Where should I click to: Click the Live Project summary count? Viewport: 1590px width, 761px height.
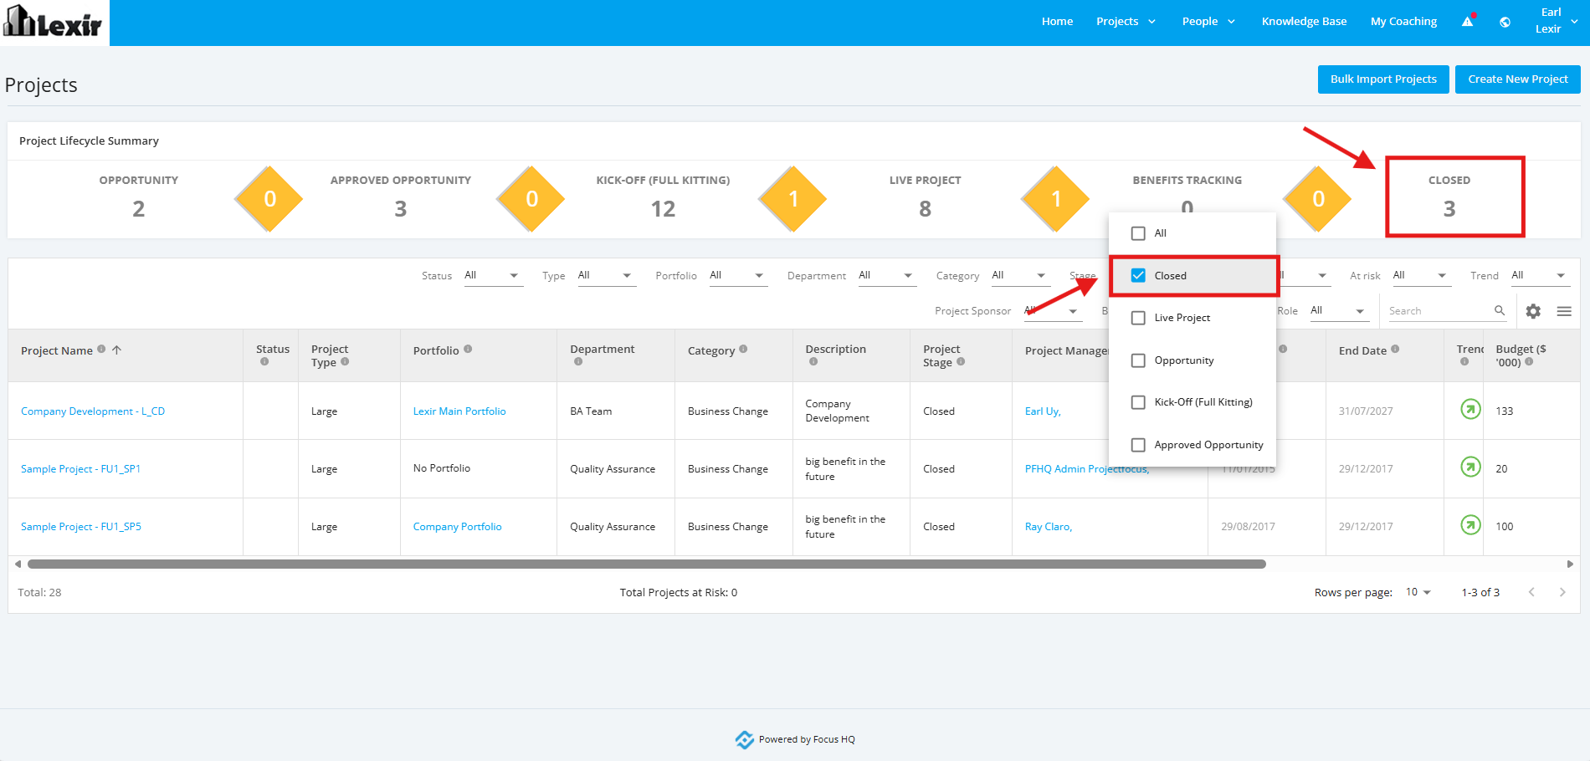(925, 209)
